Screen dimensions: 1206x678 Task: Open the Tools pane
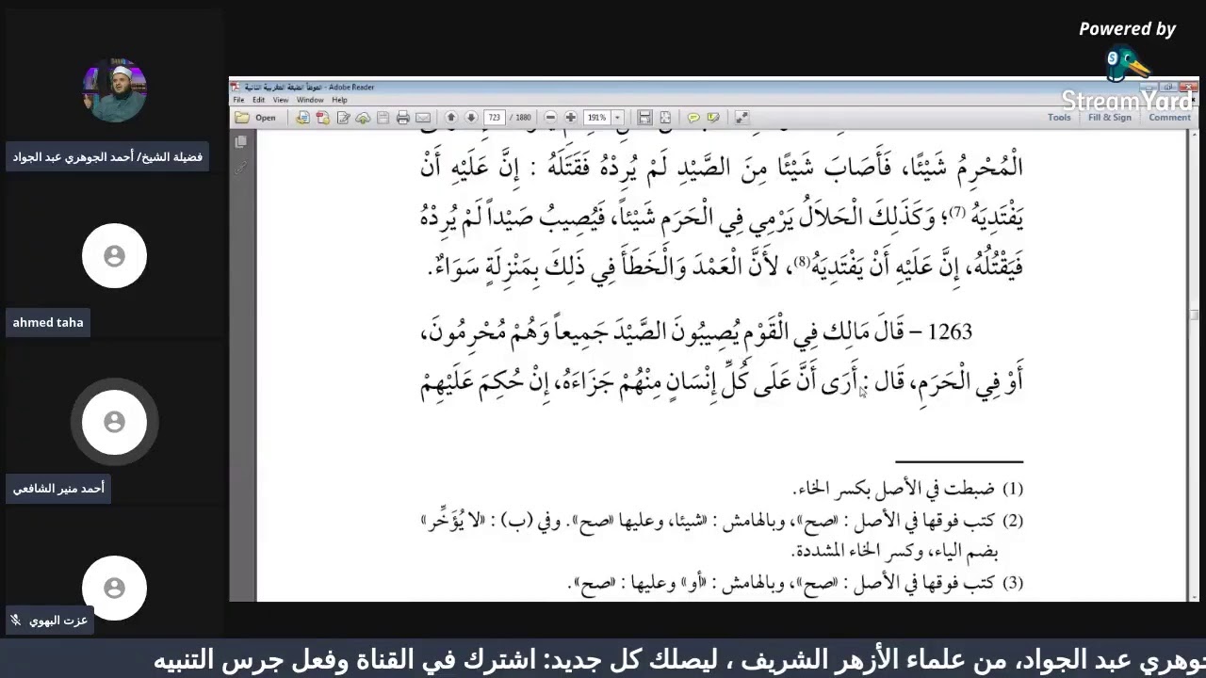[x=1059, y=118]
